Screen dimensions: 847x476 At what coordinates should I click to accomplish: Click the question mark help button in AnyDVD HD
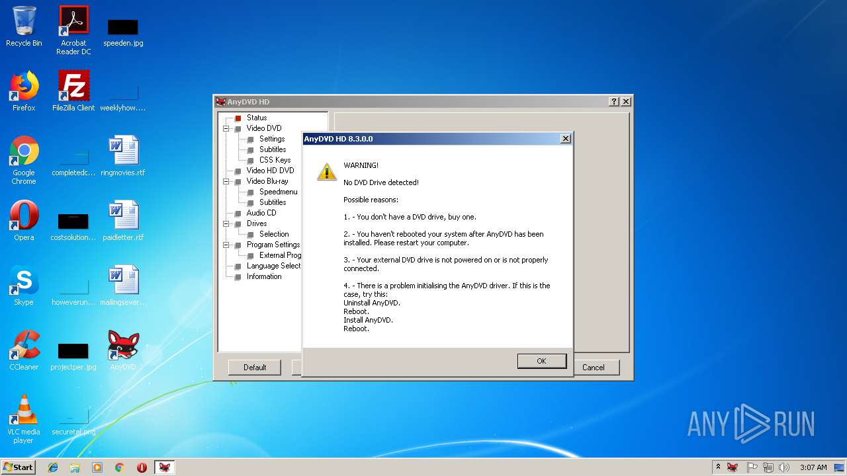[x=614, y=102]
